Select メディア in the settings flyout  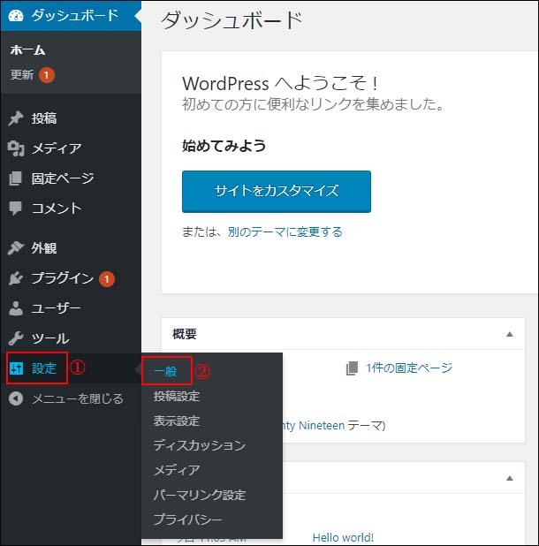177,470
